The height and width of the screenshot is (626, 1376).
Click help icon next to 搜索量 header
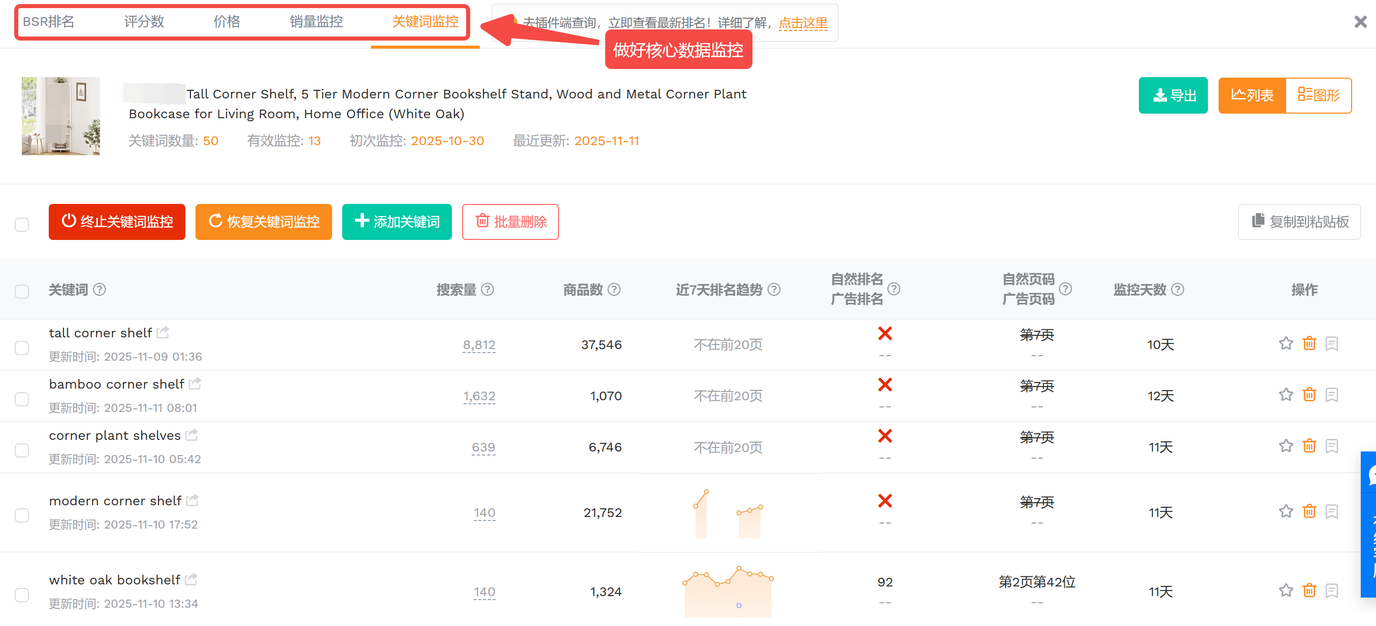tap(487, 289)
